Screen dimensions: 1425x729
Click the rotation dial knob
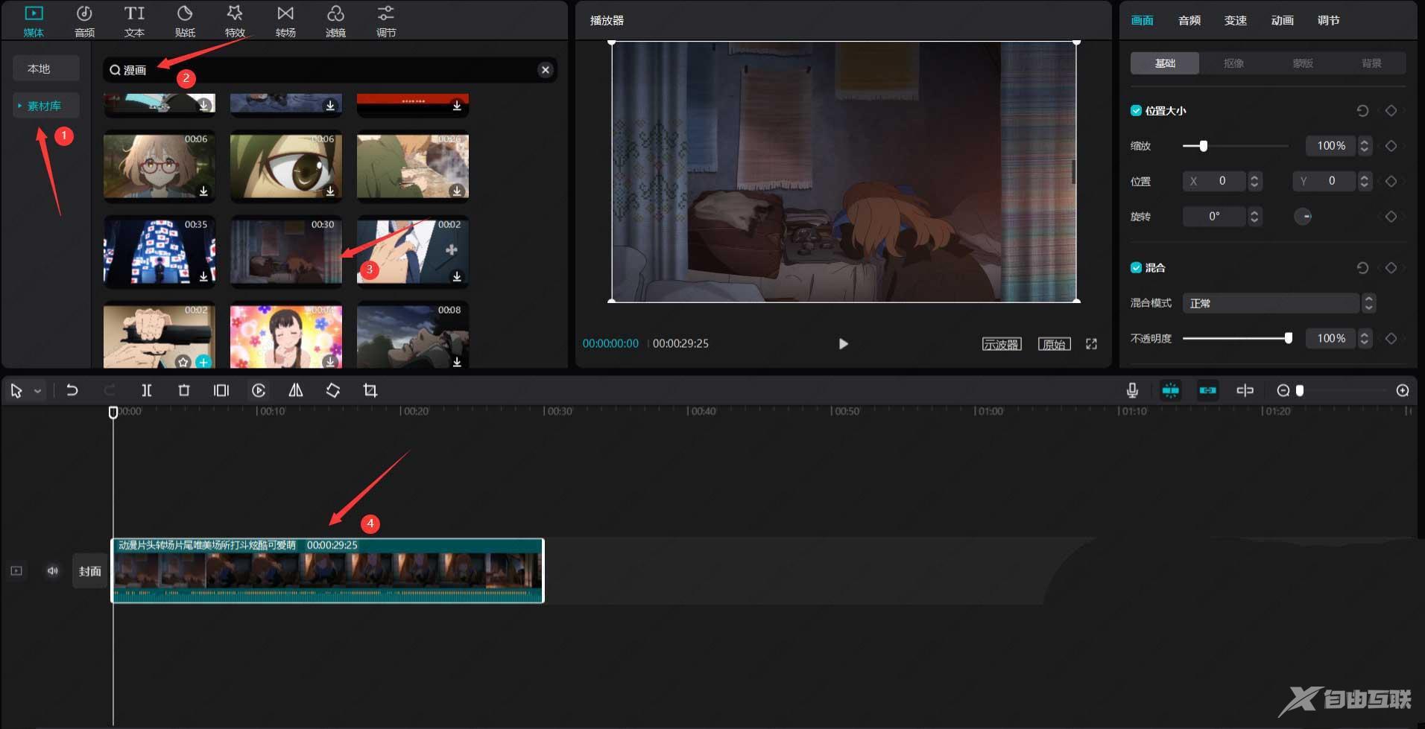pyautogui.click(x=1303, y=217)
